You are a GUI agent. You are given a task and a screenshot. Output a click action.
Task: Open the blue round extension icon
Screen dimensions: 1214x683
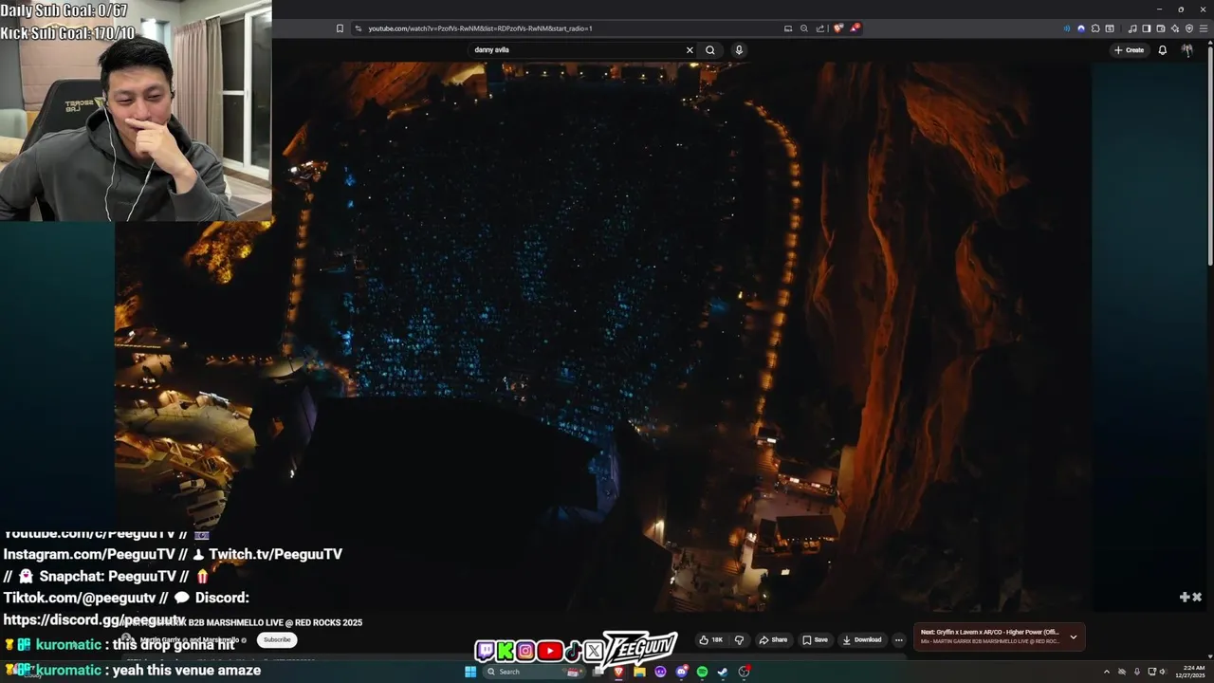tap(1081, 28)
